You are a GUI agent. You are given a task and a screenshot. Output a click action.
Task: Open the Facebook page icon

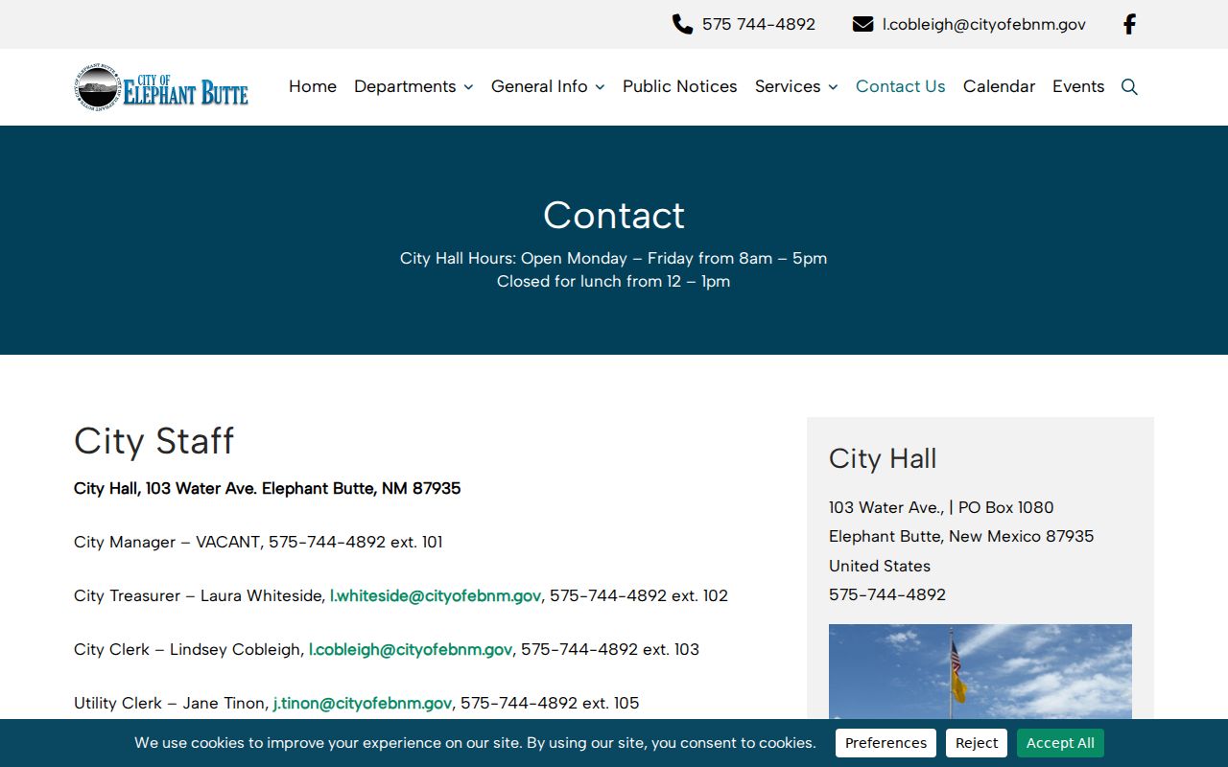(1129, 24)
